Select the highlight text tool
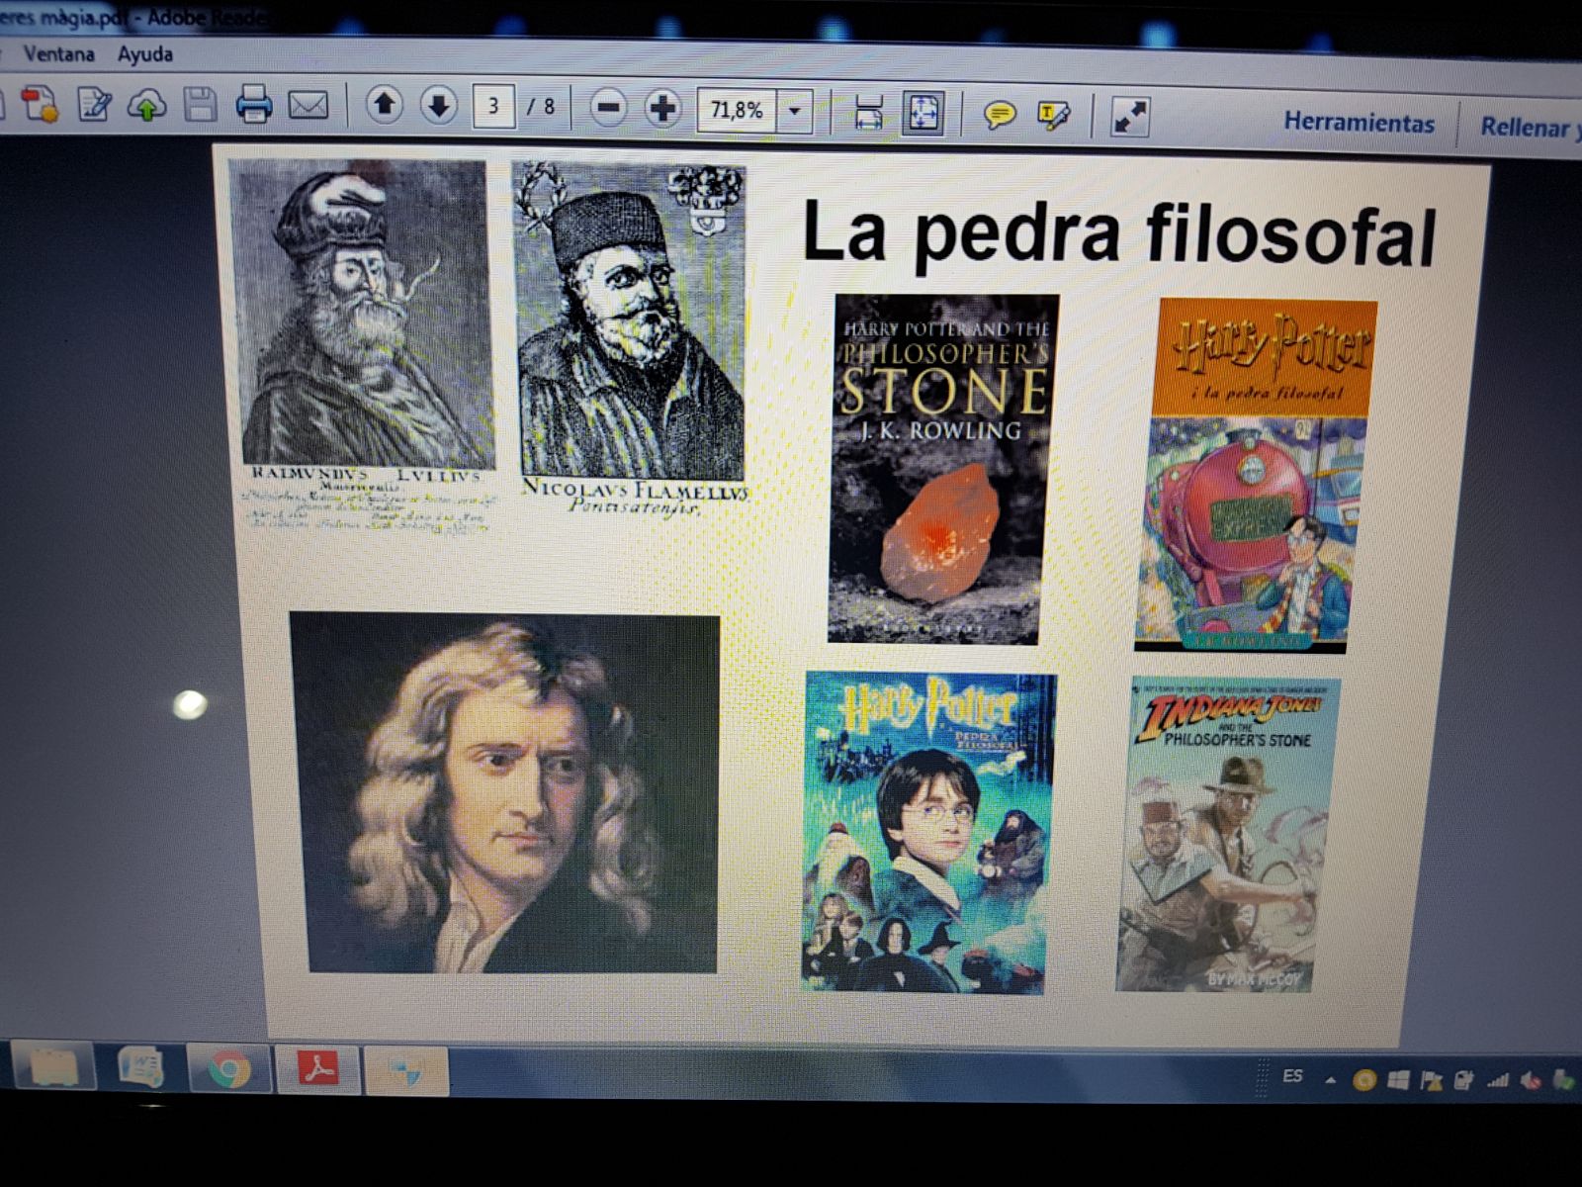This screenshot has width=1582, height=1187. pos(1054,116)
